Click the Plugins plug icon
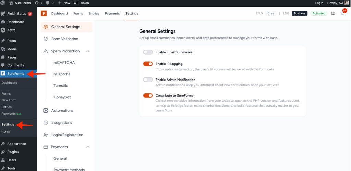This screenshot has height=171, width=351. (x=3, y=152)
